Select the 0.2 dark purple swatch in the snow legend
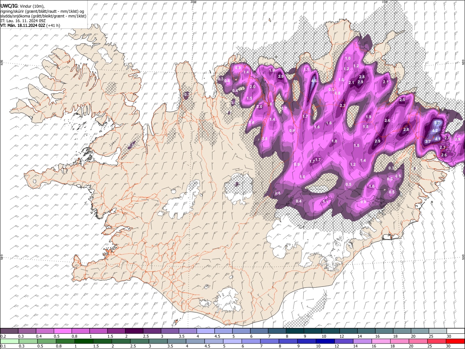 click(x=9, y=331)
